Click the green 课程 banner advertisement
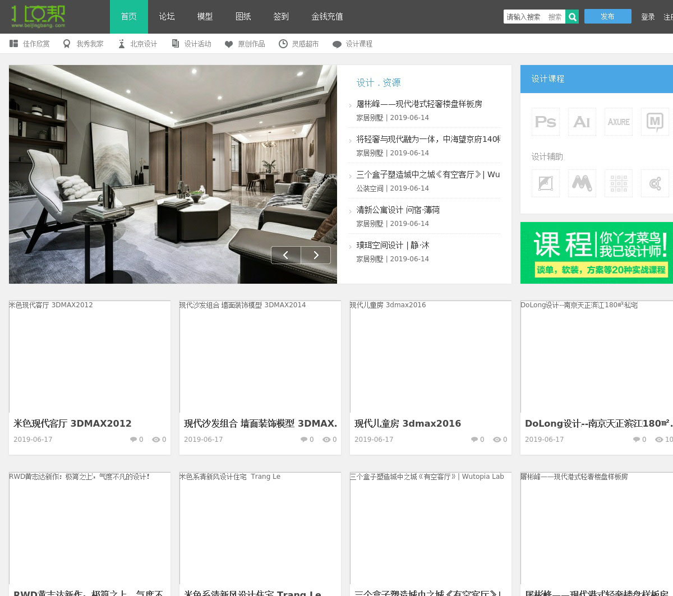Screen dimensions: 673x596 (x=596, y=253)
